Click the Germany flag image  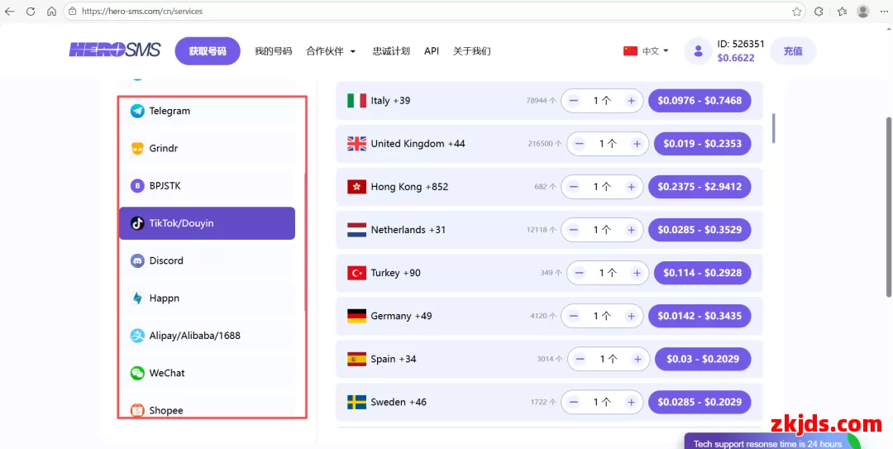coord(356,316)
